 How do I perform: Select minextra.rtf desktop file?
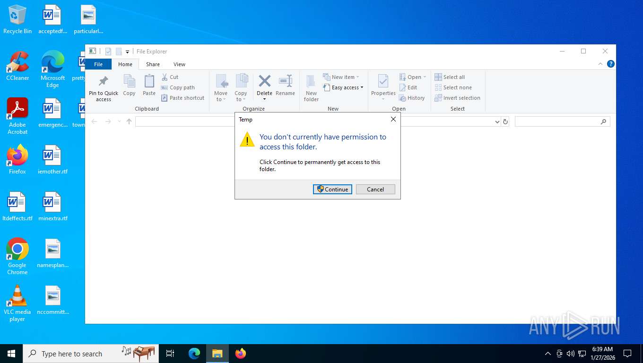coord(52,207)
